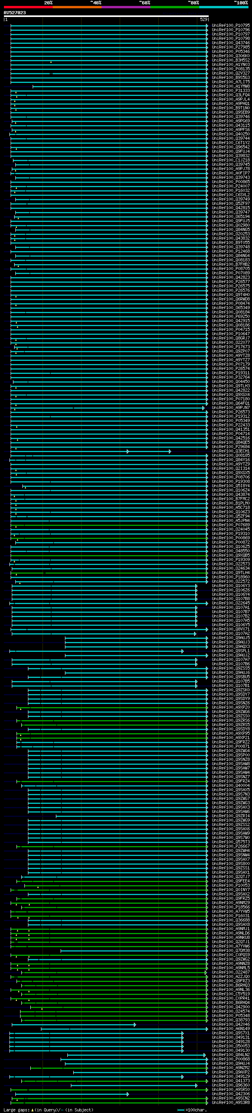The width and height of the screenshot is (252, 1113).
Task: Open hit UniRef100_A1YN03
Action: pyautogui.click(x=230, y=64)
